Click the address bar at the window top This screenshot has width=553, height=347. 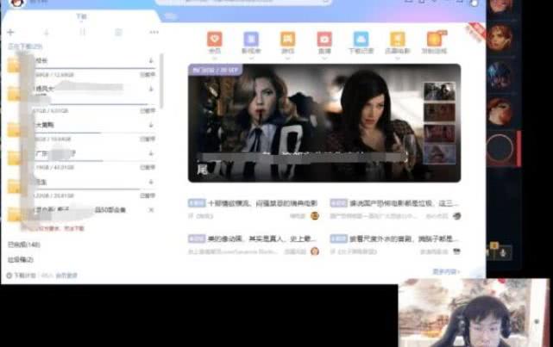243,2
